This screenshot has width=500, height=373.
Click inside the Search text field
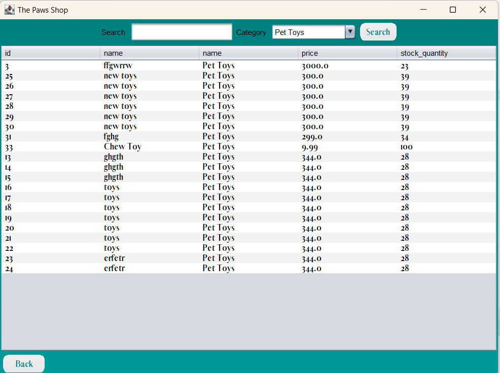(181, 31)
